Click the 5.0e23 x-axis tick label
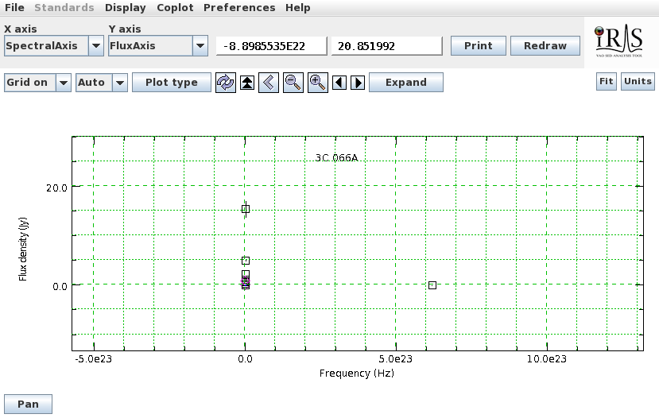This screenshot has height=418, width=659. point(396,359)
